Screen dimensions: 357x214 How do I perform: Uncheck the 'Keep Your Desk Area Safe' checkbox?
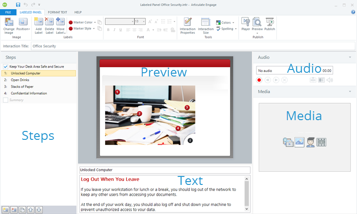(6, 67)
